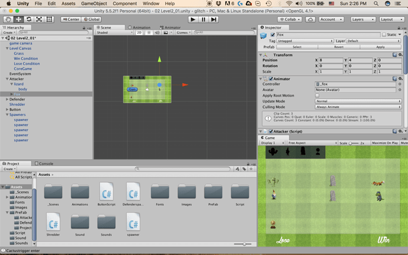The image size is (408, 255).
Task: Toggle scene audio speaker icon
Action: coord(157,33)
